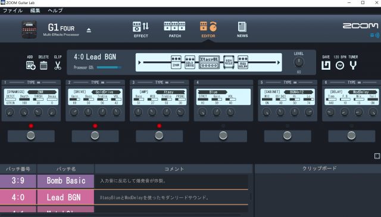Toggle the ZNR effect footswitch
The height and width of the screenshot is (217, 381).
coord(31,135)
